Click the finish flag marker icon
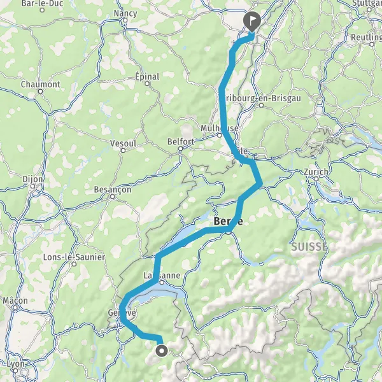This screenshot has height=382, width=382. (x=251, y=22)
